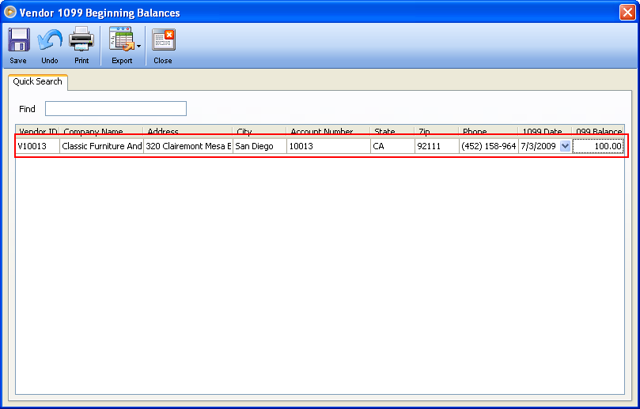Select the 92111 zip cell
Screen dimensions: 640x409
click(x=437, y=146)
